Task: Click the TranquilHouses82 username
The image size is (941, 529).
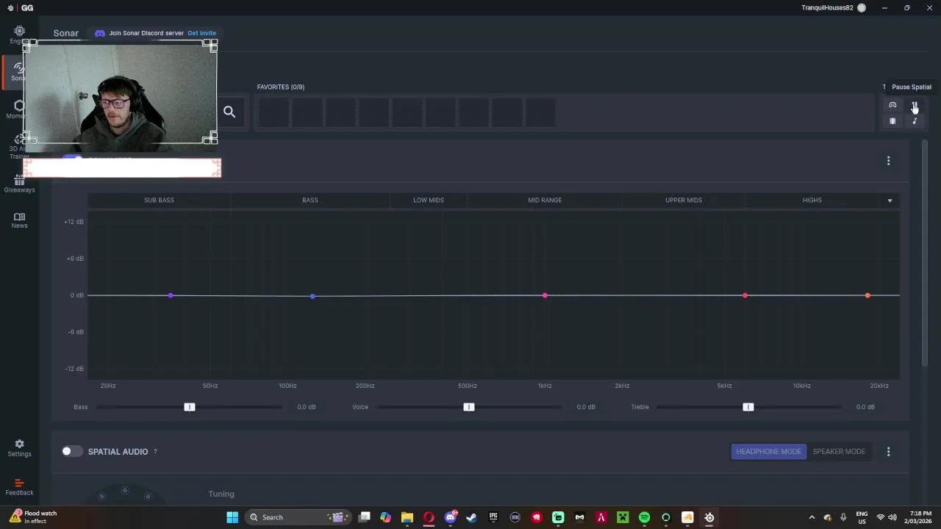Action: [x=827, y=8]
